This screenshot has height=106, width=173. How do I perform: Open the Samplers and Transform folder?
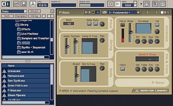(33, 38)
